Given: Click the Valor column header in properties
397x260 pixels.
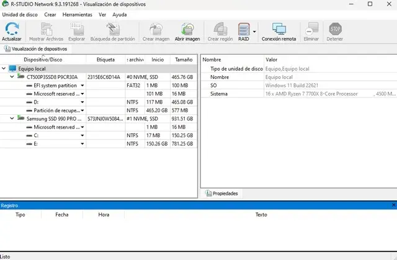Looking at the screenshot, I should pyautogui.click(x=272, y=60).
